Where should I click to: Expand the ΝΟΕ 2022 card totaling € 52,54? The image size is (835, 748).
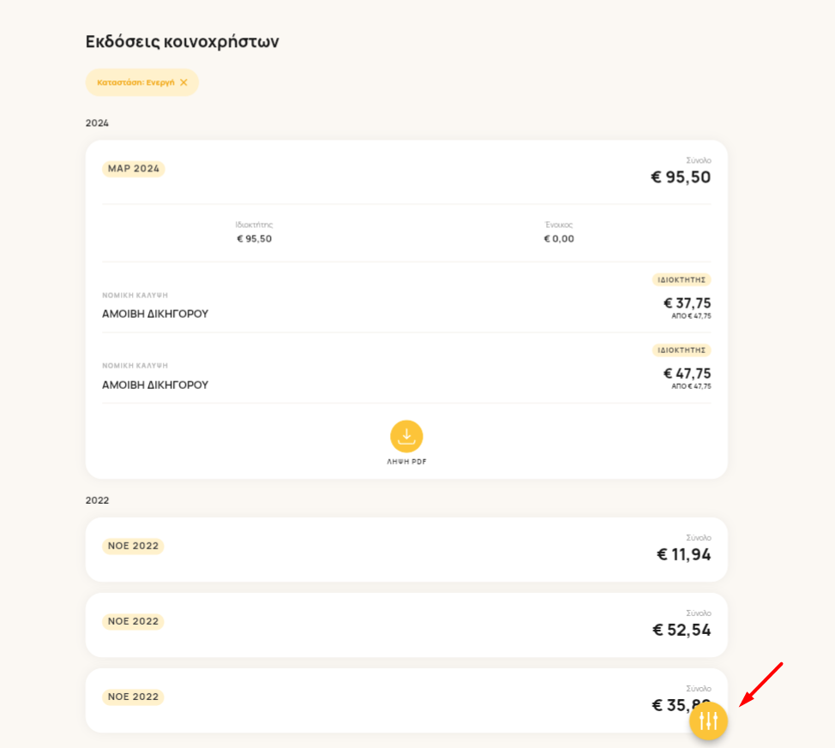(x=406, y=625)
